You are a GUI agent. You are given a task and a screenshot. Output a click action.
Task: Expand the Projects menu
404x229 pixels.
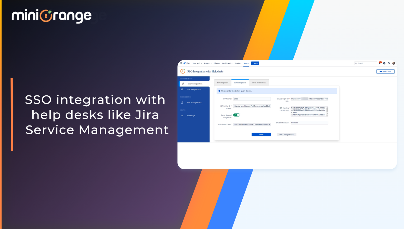click(208, 63)
